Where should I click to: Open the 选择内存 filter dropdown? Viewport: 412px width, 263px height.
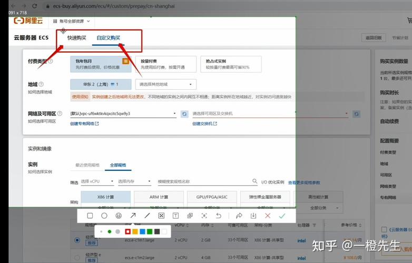134,181
